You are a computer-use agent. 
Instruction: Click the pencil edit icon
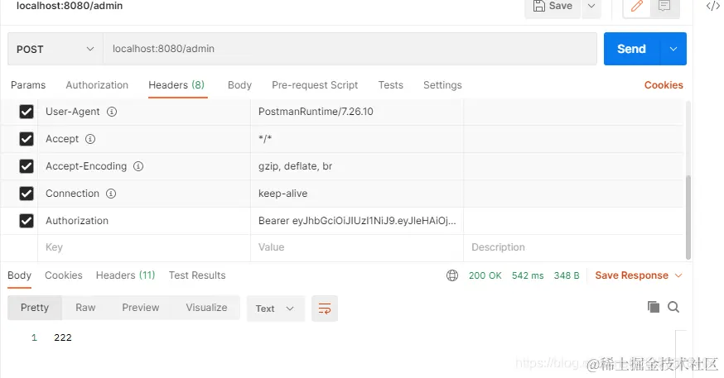click(637, 7)
